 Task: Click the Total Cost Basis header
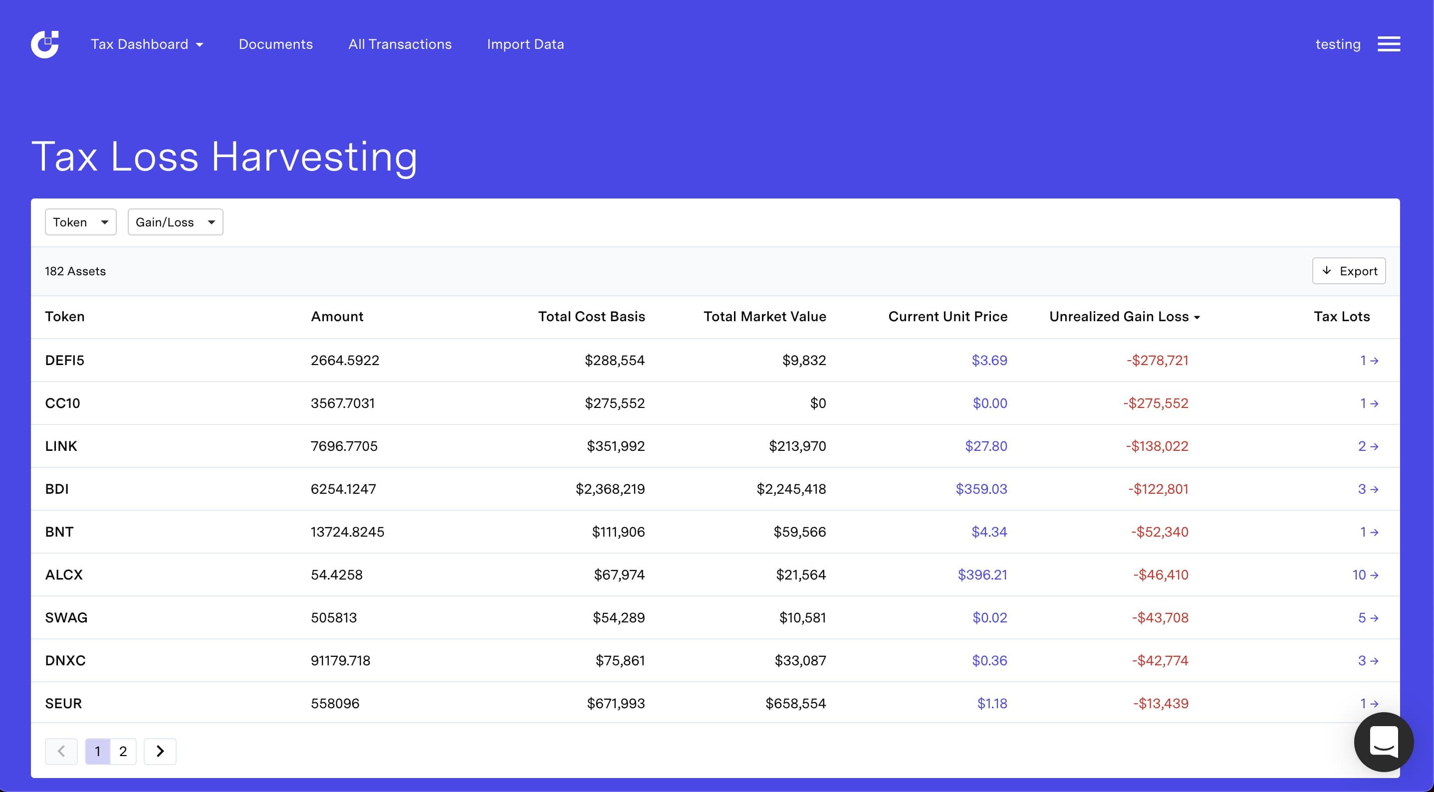591,316
